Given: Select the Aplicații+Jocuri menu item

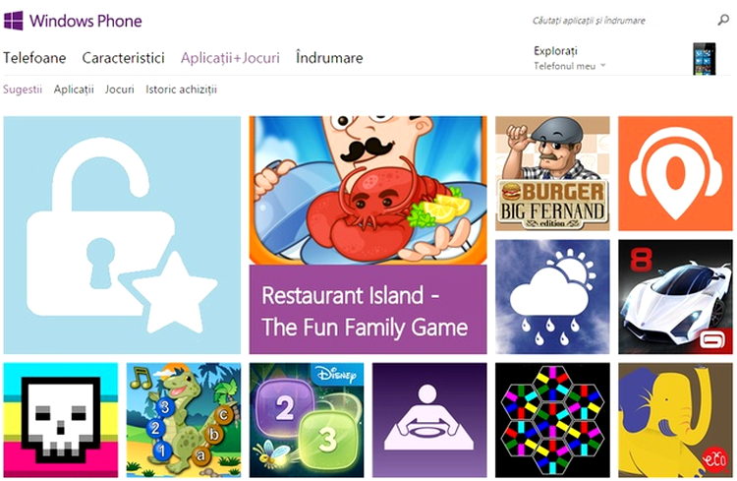Looking at the screenshot, I should coord(230,58).
